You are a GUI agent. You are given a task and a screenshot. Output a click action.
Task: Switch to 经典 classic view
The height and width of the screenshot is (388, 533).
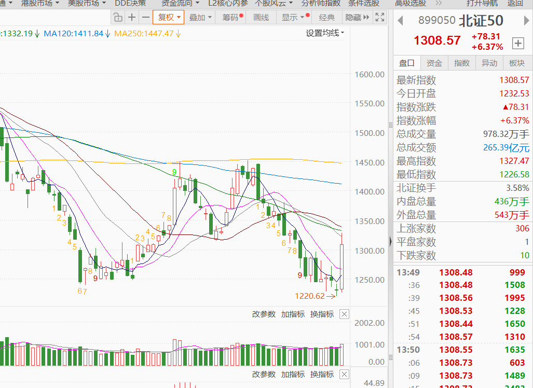327,17
